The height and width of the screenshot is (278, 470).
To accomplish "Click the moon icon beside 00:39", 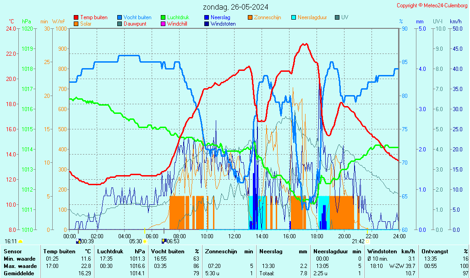I will coord(78,241).
